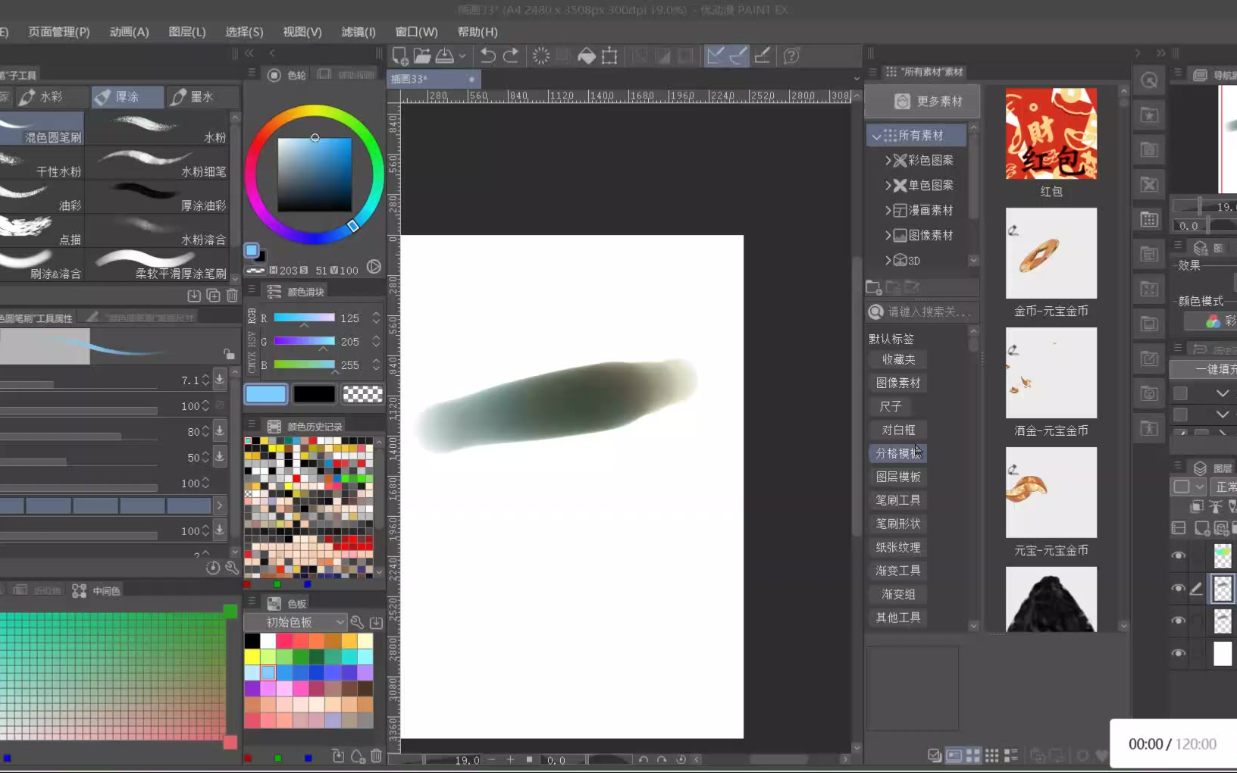
Task: Click the Fill bucket icon in toolbar
Action: tap(586, 56)
